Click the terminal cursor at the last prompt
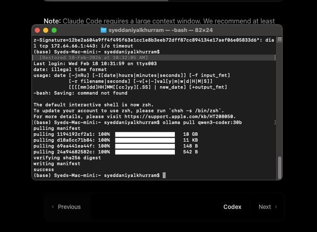This screenshot has width=317, height=232. 164,175
